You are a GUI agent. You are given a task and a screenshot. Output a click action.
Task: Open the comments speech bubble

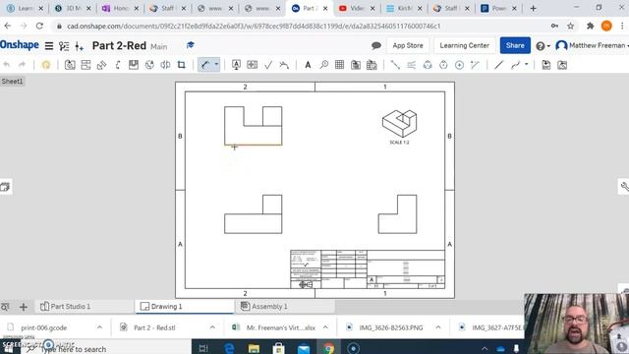click(375, 45)
